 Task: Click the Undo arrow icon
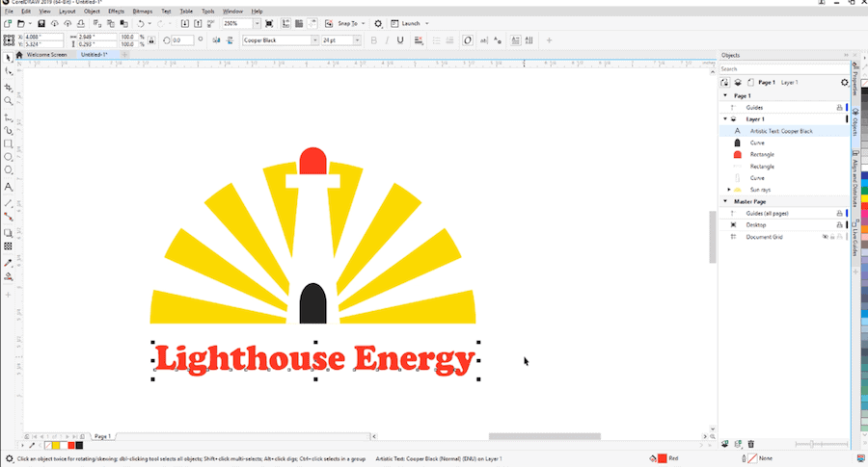(141, 23)
